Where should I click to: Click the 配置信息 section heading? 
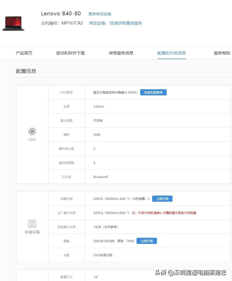26,71
